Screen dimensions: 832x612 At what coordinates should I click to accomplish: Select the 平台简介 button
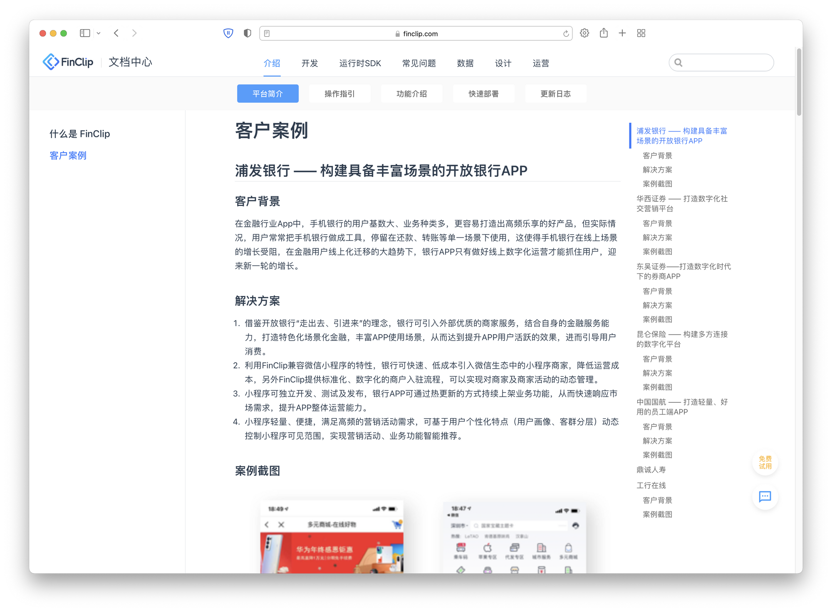pyautogui.click(x=268, y=94)
